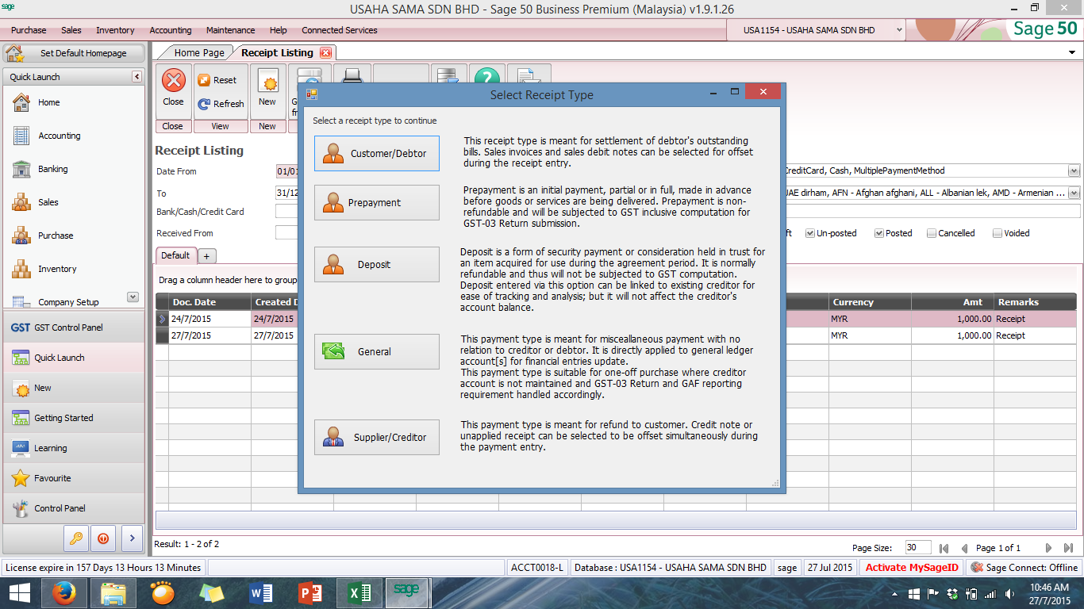Open the Favourite panel
1084x609 pixels.
(74, 478)
